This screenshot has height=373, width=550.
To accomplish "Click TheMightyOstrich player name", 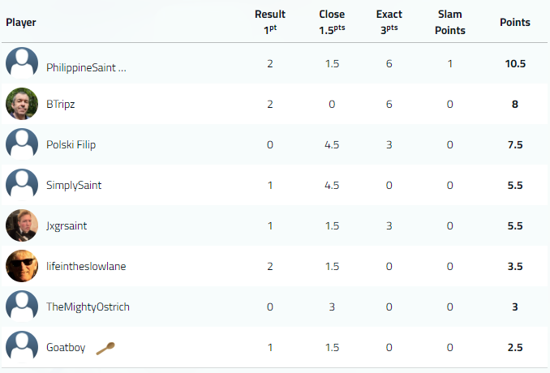I will click(x=88, y=307).
